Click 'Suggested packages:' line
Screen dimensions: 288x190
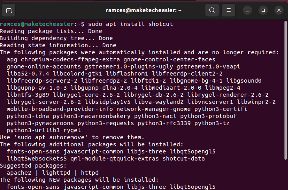tap(33, 166)
